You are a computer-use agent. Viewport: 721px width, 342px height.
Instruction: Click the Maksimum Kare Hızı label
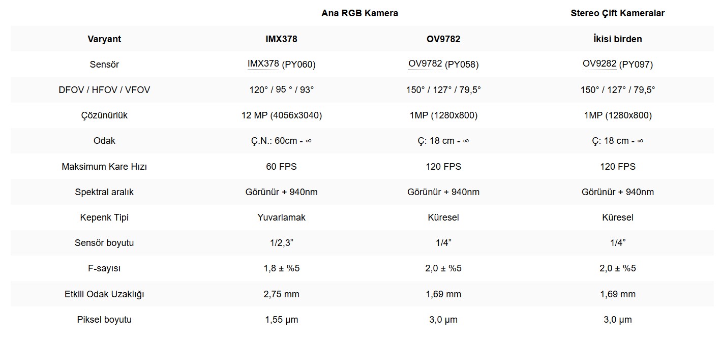coord(104,167)
